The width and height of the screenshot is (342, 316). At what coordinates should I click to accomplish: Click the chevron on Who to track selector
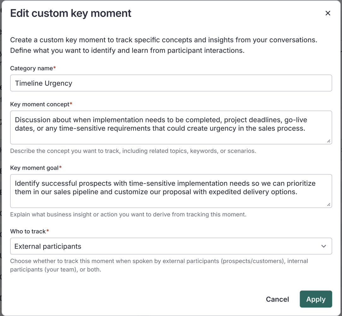pos(324,246)
